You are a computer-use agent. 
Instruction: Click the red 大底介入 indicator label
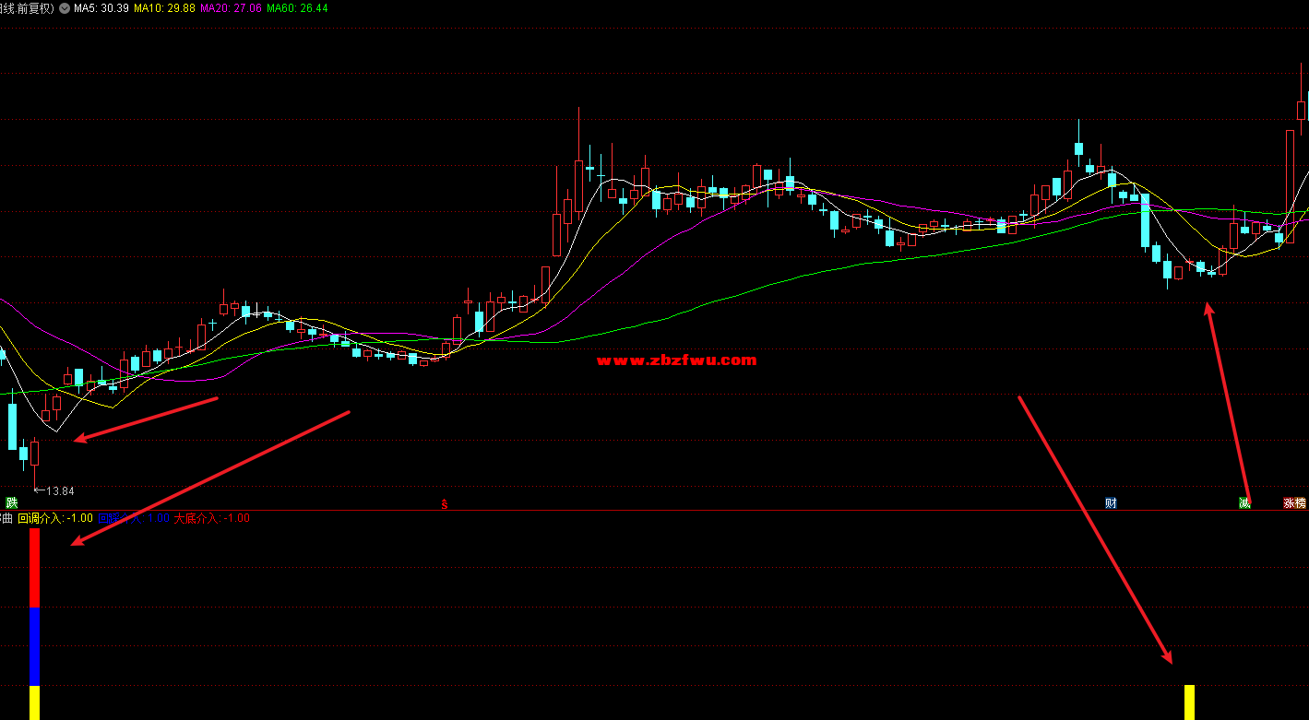pyautogui.click(x=211, y=518)
